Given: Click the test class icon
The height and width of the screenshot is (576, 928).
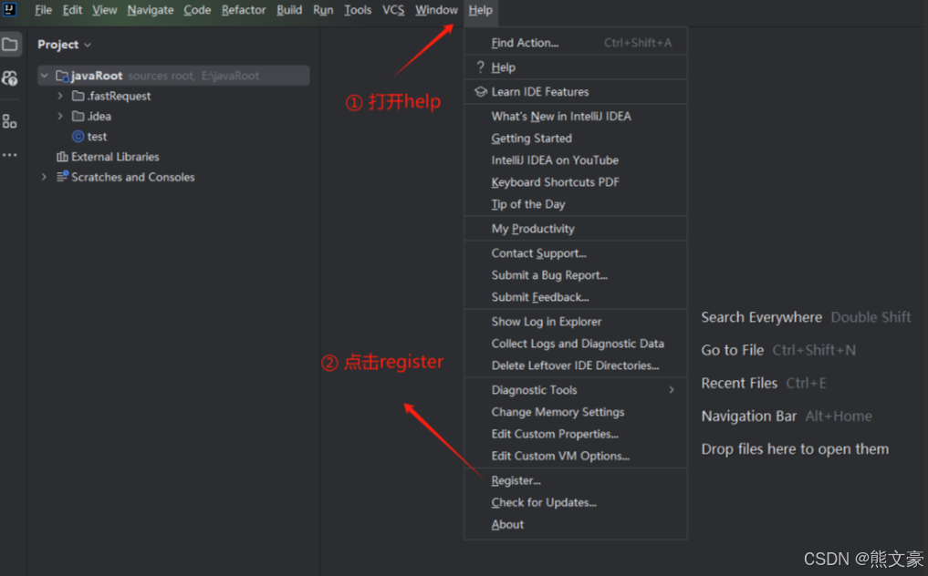Looking at the screenshot, I should pyautogui.click(x=78, y=137).
